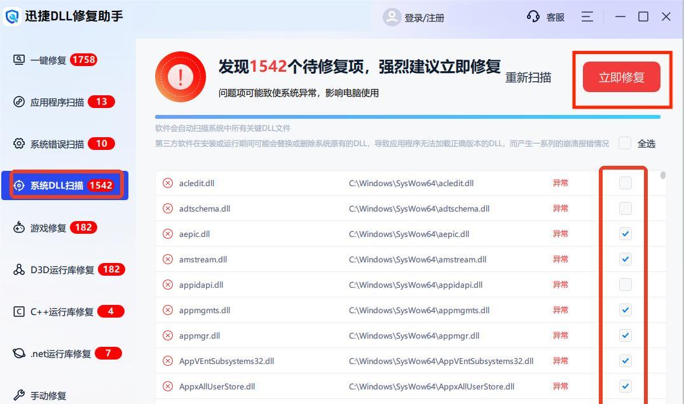Click the 1542 badge on 系统DLL扫描
684x404 pixels.
pos(101,185)
